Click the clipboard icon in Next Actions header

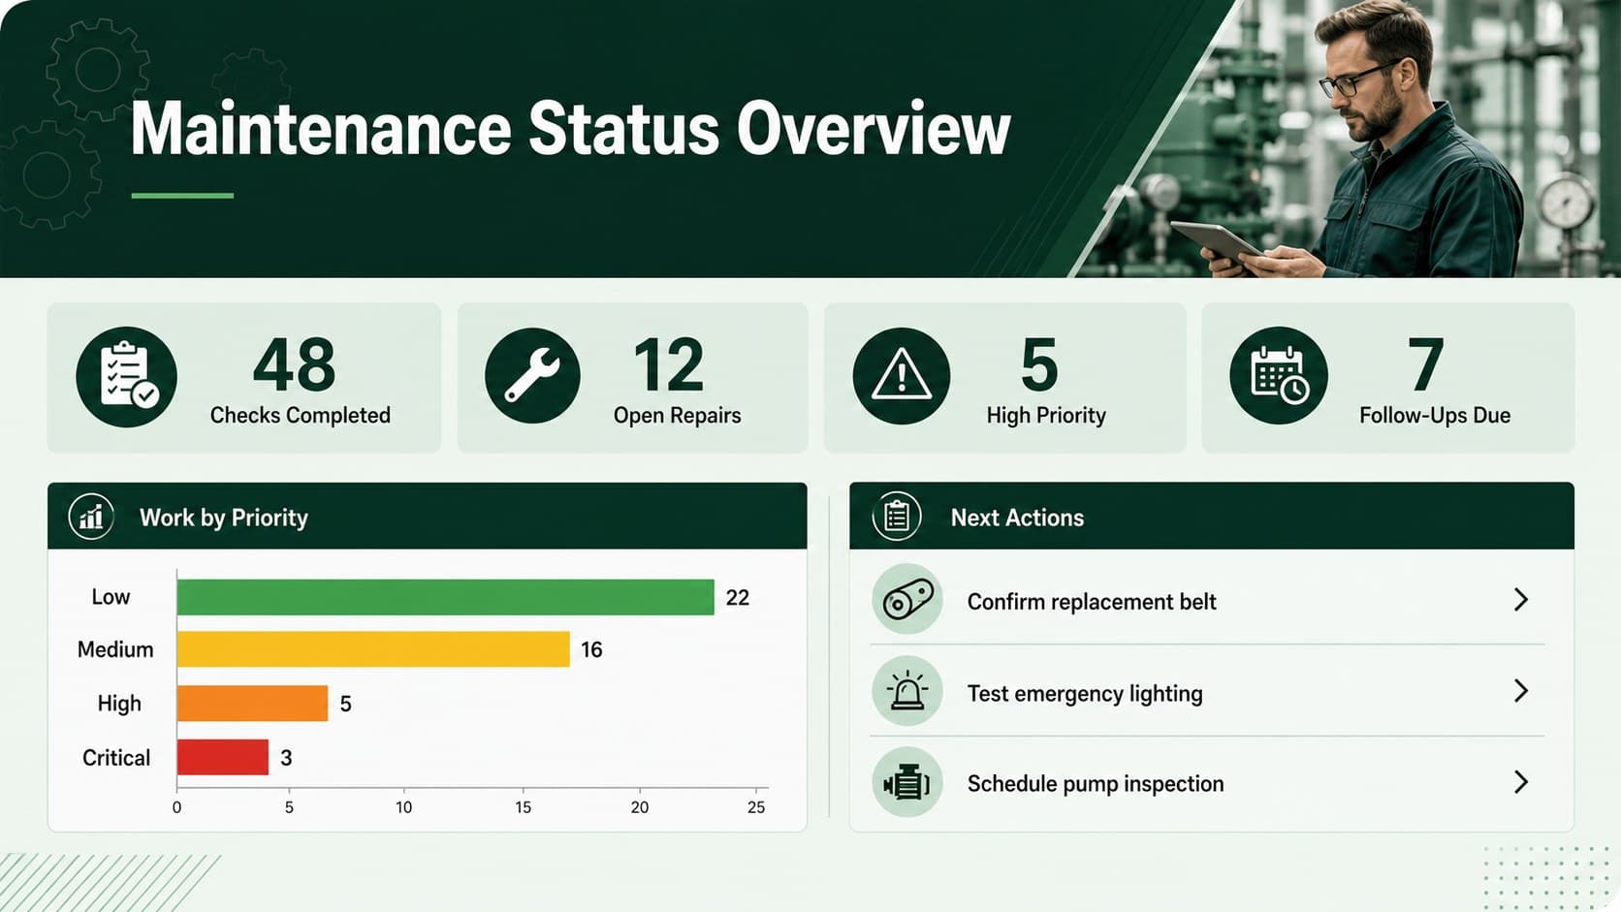(897, 517)
